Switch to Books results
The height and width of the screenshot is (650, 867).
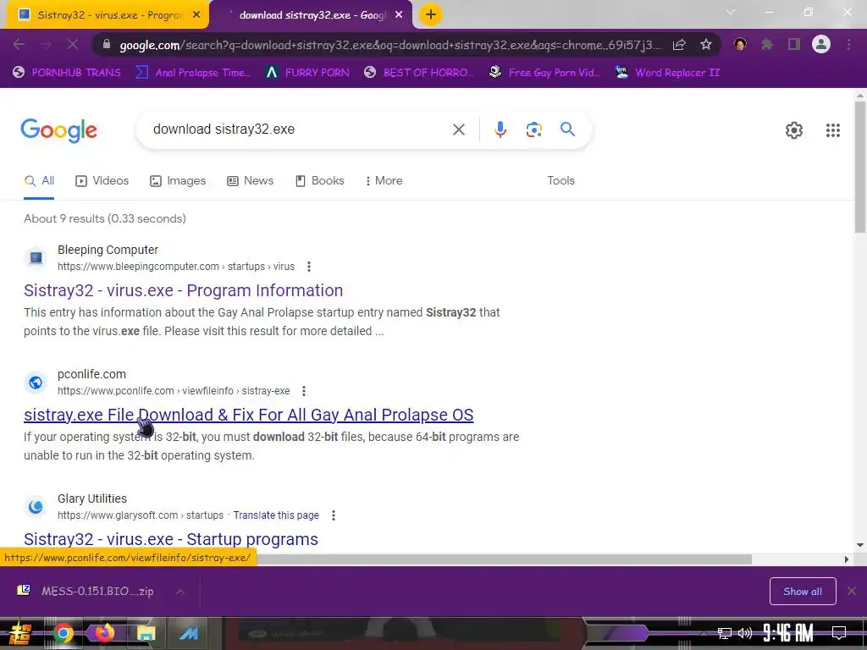click(x=320, y=181)
